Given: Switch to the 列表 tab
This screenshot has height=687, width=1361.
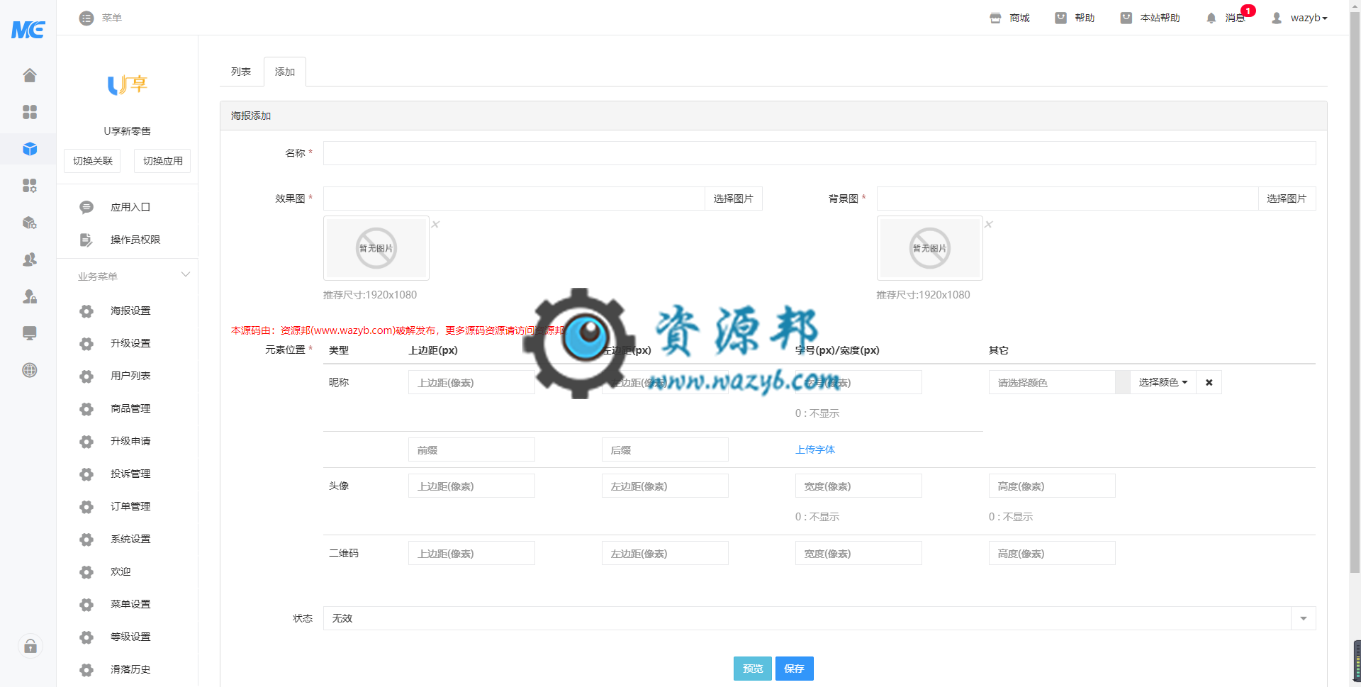Looking at the screenshot, I should point(241,72).
